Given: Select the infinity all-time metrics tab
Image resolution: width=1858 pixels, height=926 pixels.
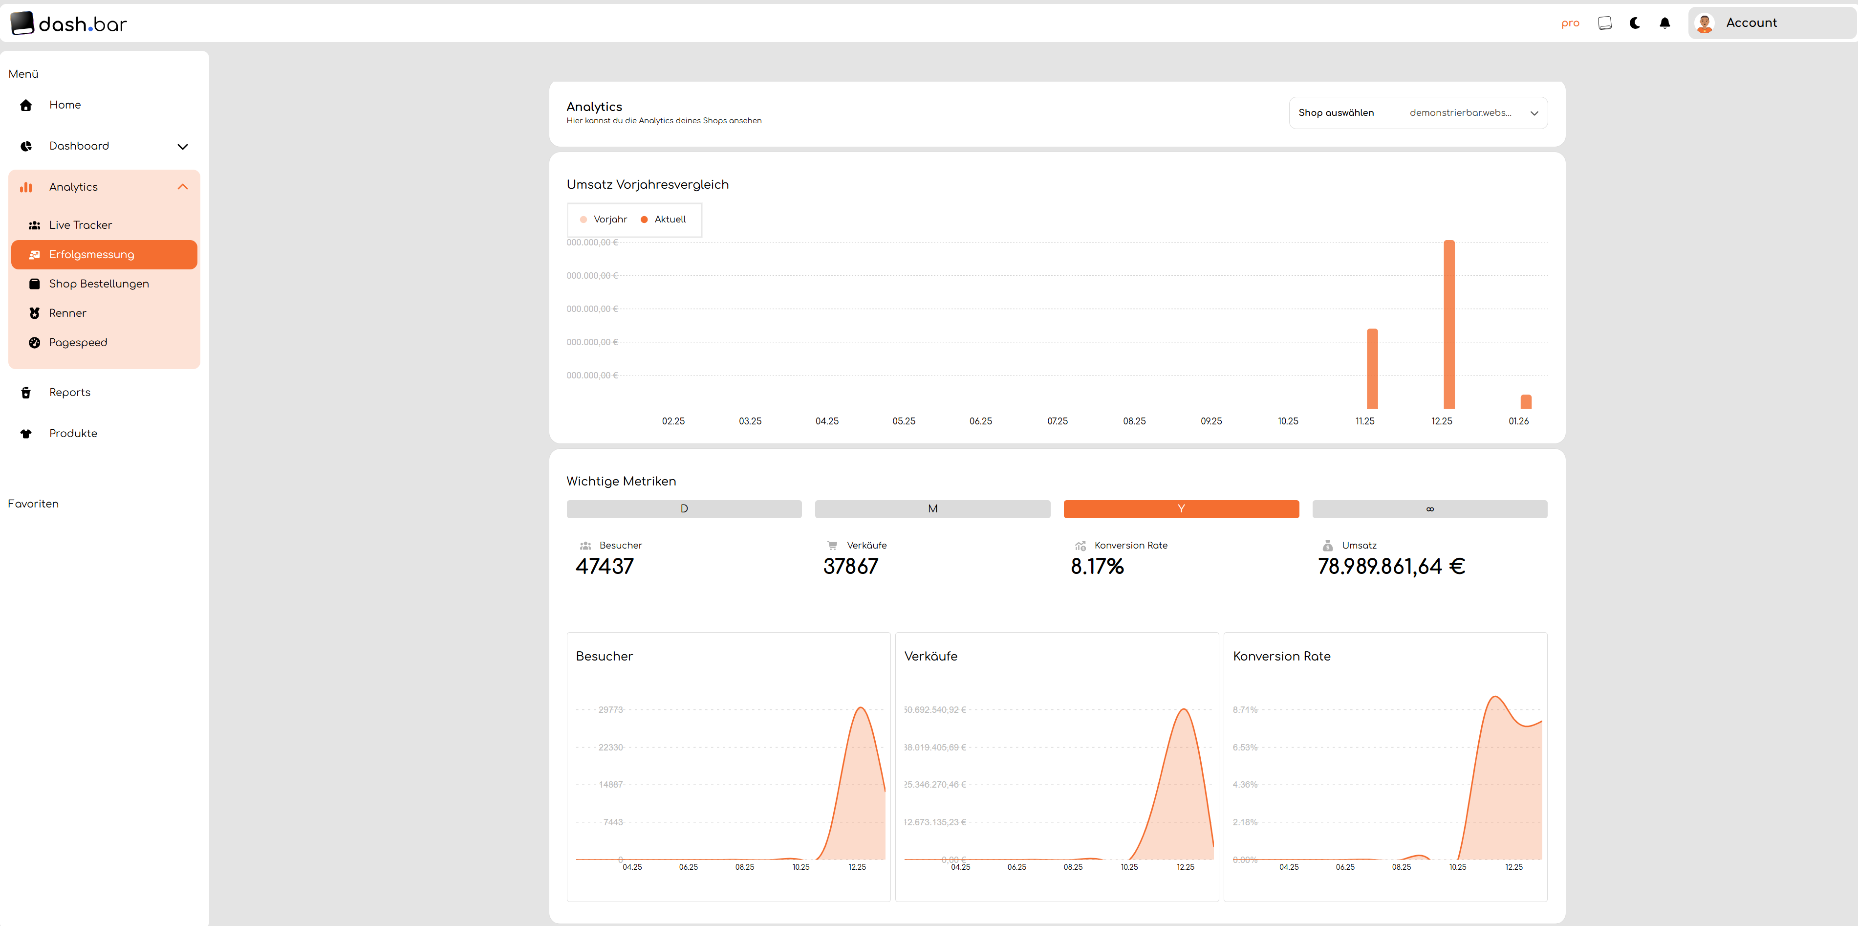Looking at the screenshot, I should click(1429, 509).
